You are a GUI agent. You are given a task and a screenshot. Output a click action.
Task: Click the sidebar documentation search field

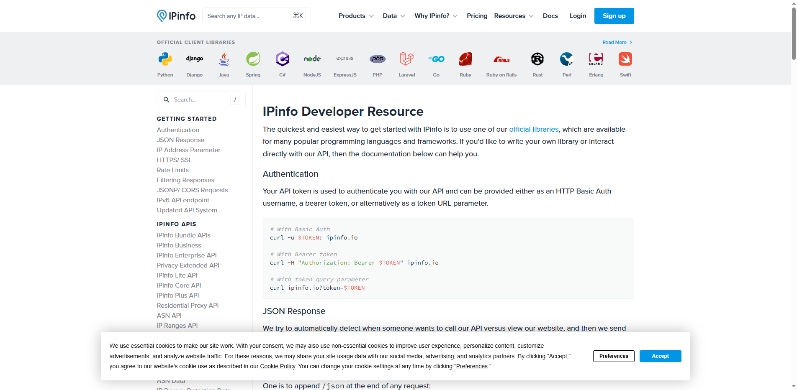(201, 99)
